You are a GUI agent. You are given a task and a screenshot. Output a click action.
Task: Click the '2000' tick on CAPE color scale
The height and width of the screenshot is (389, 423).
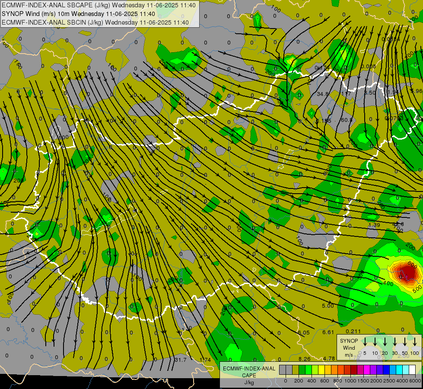(x=376, y=381)
